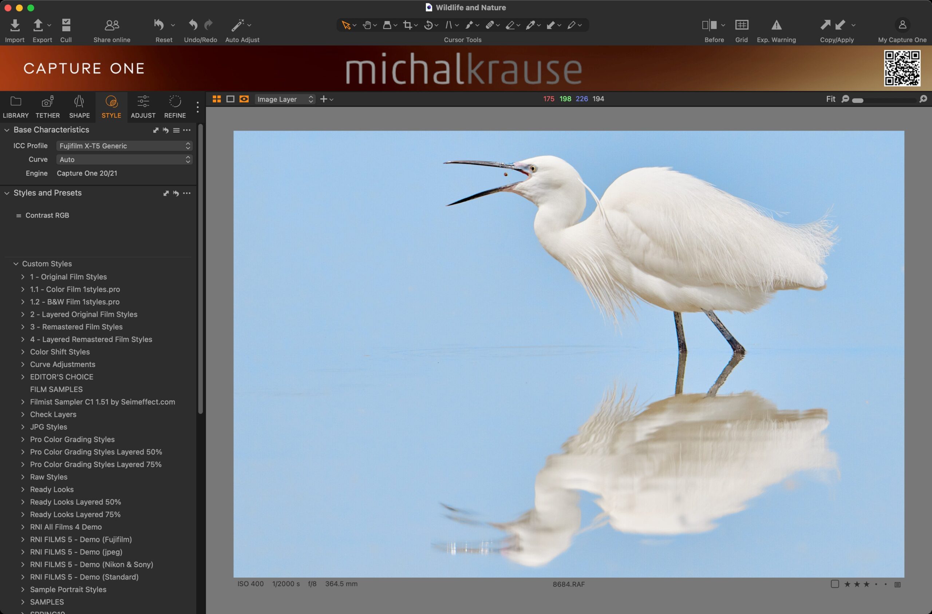
Task: Select the Tether tool panel
Action: coord(46,106)
